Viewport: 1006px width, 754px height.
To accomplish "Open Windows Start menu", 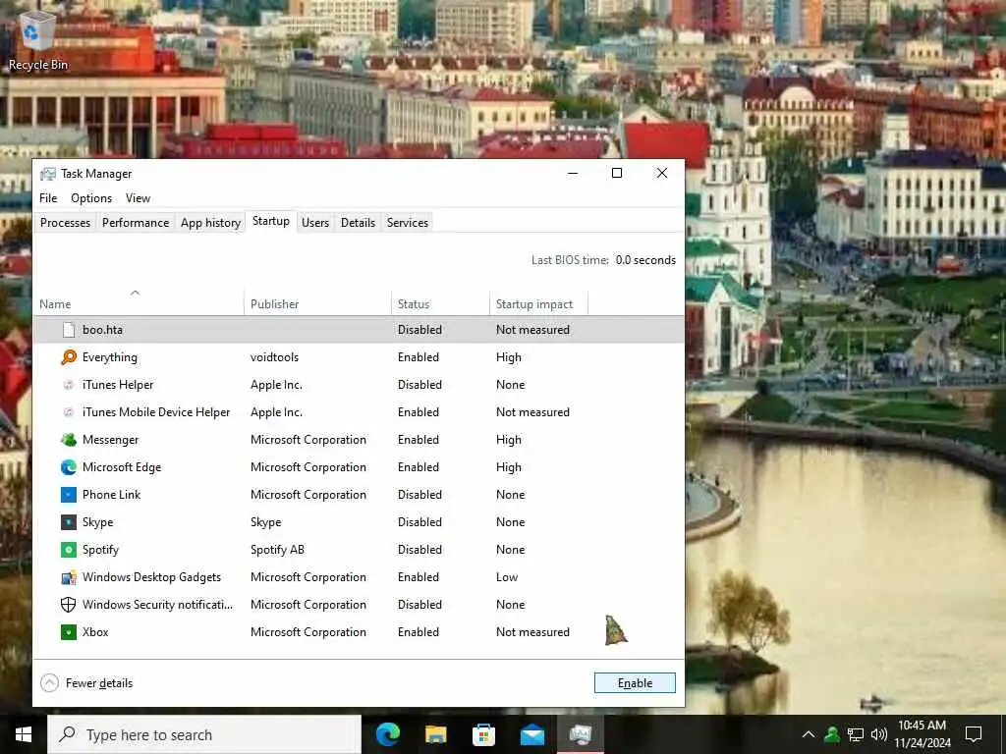I will point(24,734).
